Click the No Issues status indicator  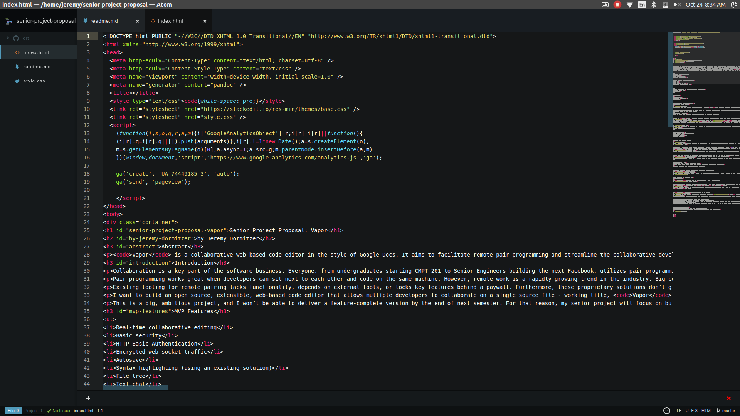pyautogui.click(x=59, y=411)
